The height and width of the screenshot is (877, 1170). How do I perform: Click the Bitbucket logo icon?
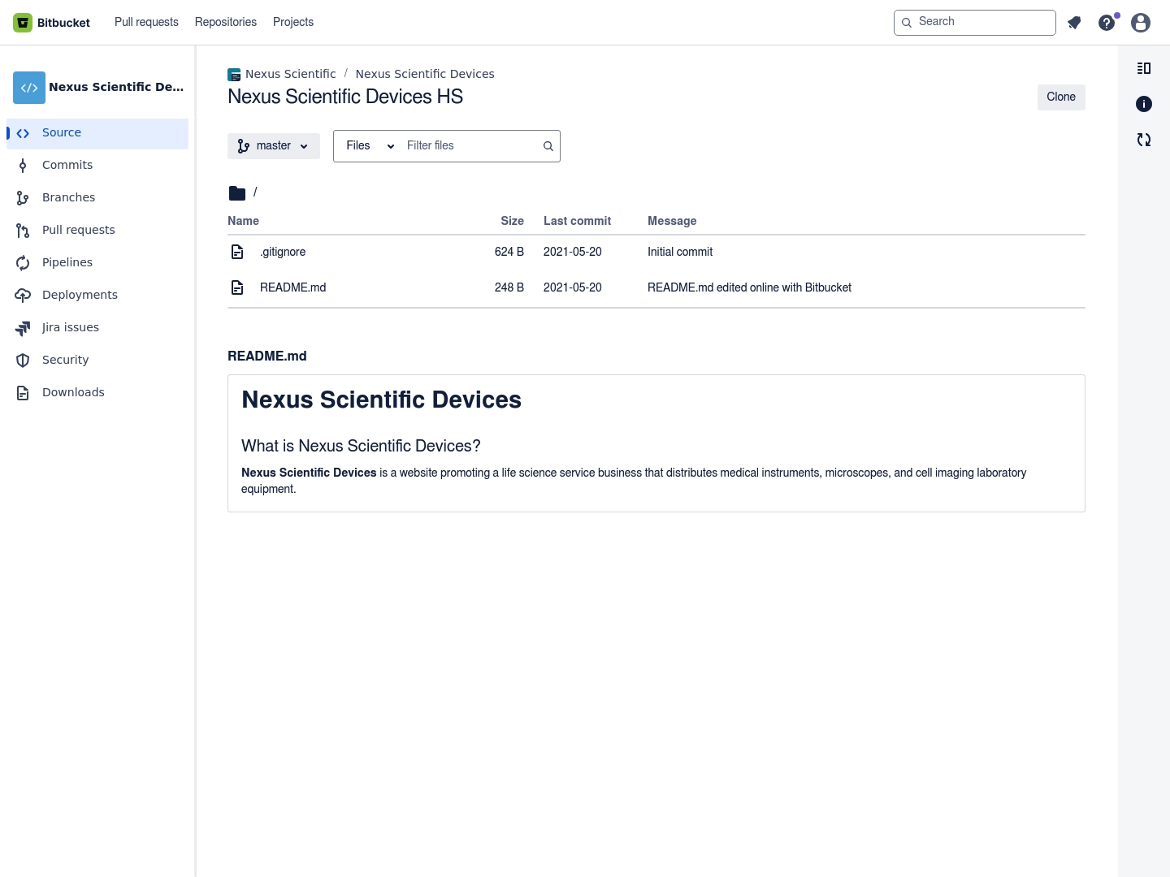23,23
